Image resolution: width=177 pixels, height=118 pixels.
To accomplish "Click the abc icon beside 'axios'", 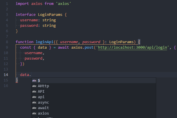I will pos(34,113).
